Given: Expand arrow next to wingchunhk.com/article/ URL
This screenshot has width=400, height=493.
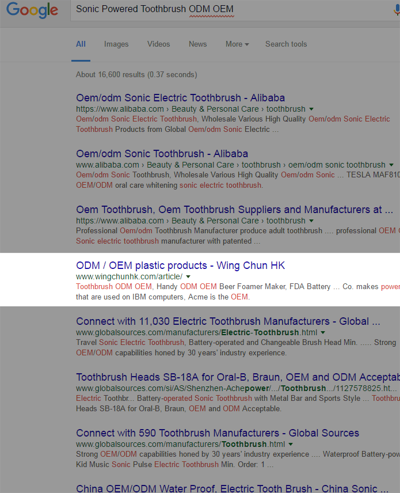Looking at the screenshot, I should [188, 276].
